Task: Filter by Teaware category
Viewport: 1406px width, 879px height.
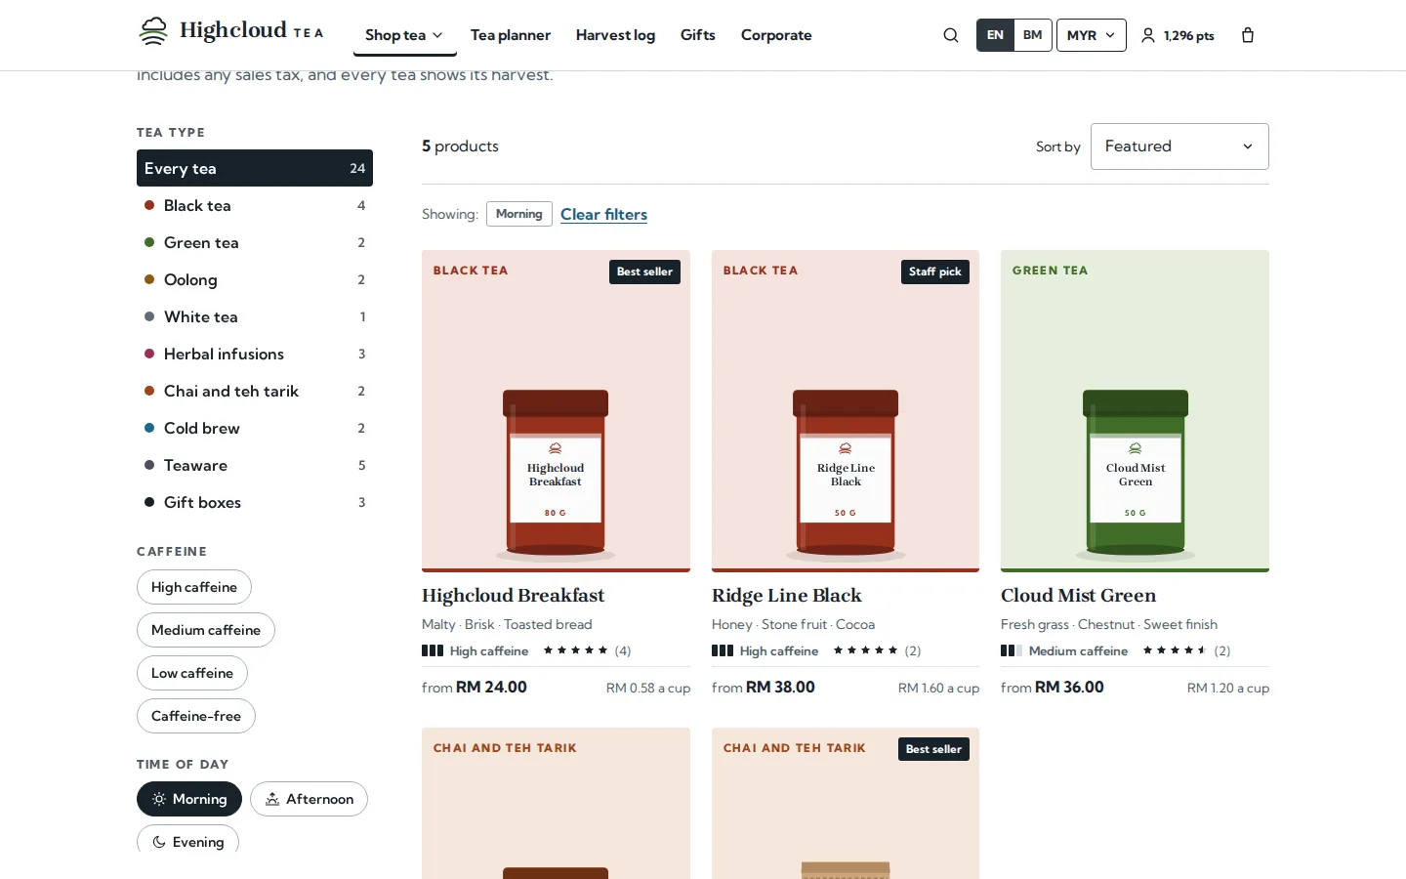Action: click(255, 465)
